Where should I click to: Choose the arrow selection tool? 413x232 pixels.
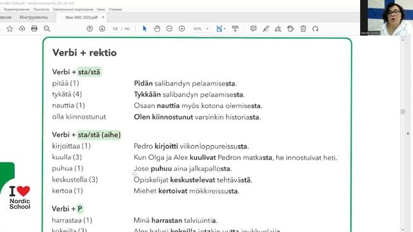click(x=145, y=28)
